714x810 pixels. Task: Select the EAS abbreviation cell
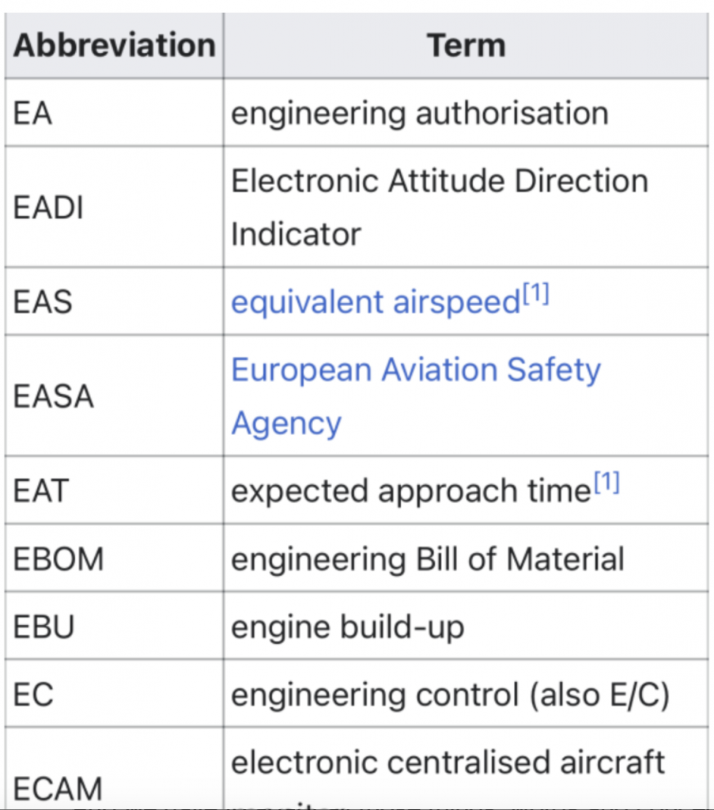click(114, 301)
